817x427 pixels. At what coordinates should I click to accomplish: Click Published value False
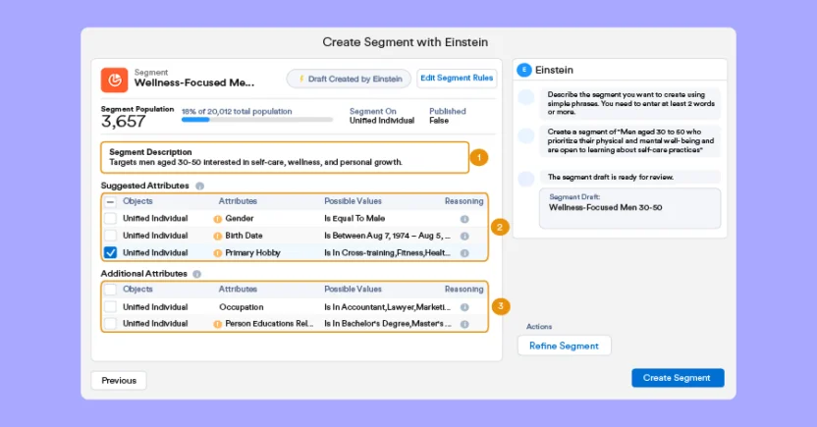coord(439,121)
